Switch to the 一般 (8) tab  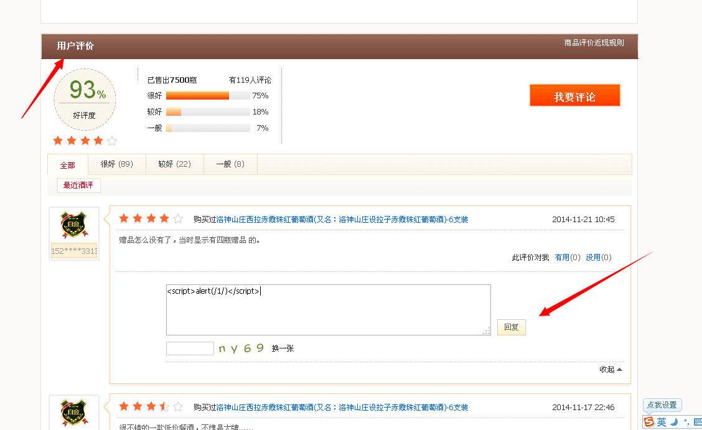click(230, 164)
